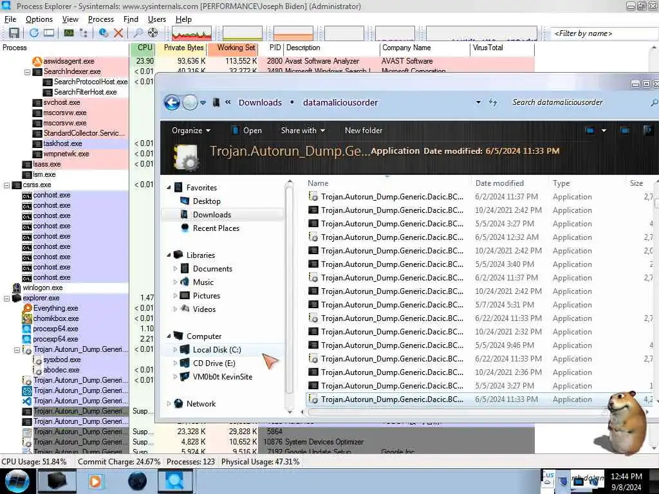Open the Users menu
Viewport: 659px width, 494px height.
(157, 19)
